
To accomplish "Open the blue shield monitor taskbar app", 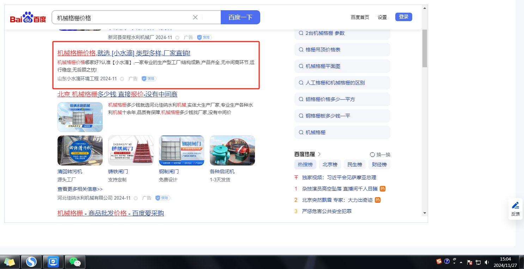I will pos(53,262).
